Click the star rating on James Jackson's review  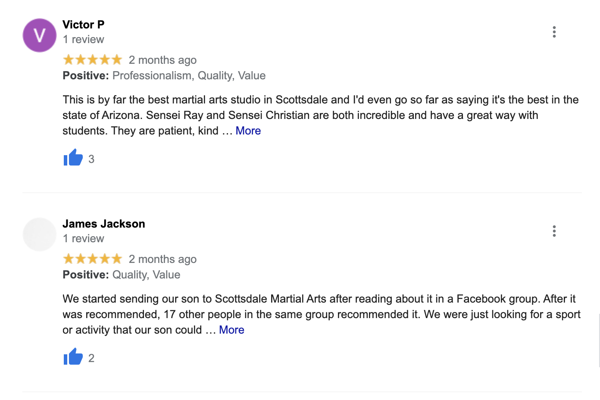click(93, 259)
